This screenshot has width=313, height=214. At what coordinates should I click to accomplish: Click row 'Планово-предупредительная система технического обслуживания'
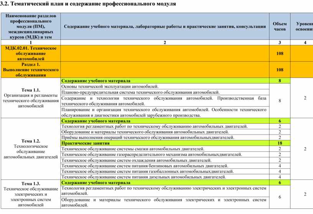click(140, 92)
